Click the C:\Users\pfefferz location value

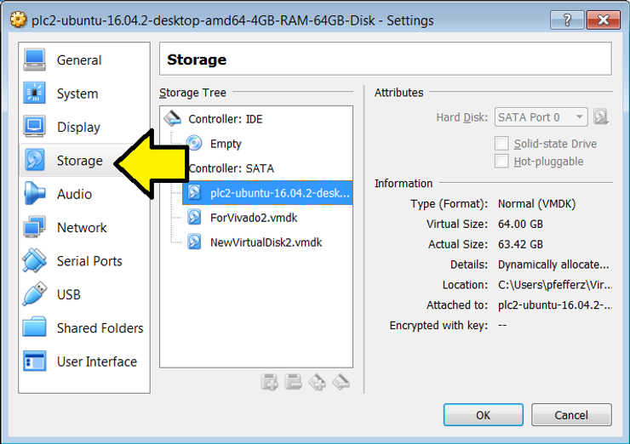coord(555,285)
